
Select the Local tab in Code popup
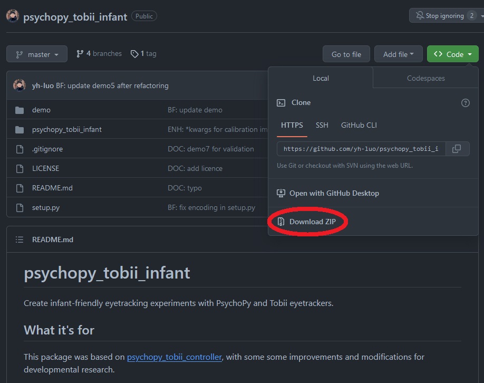click(321, 78)
